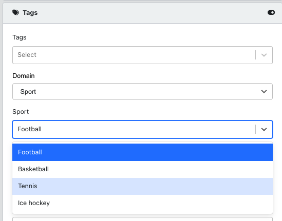
Task: Click the tag icon in panel header
Action: pyautogui.click(x=15, y=13)
